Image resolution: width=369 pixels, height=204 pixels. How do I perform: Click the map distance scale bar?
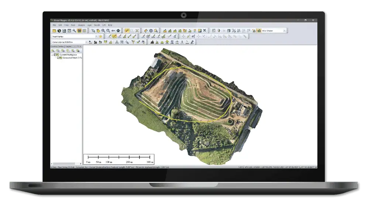click(119, 159)
